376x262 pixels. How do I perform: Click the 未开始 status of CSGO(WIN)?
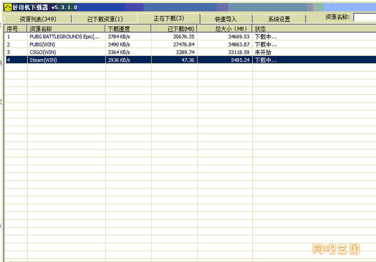263,52
